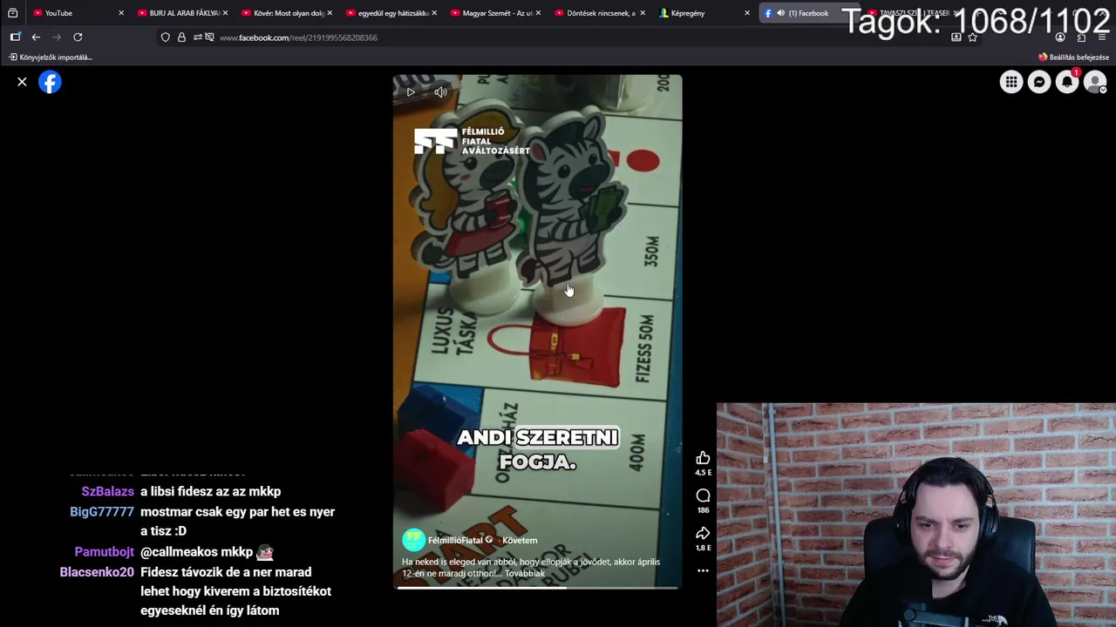
Task: Open the tracking protection shield icon
Action: 166,37
